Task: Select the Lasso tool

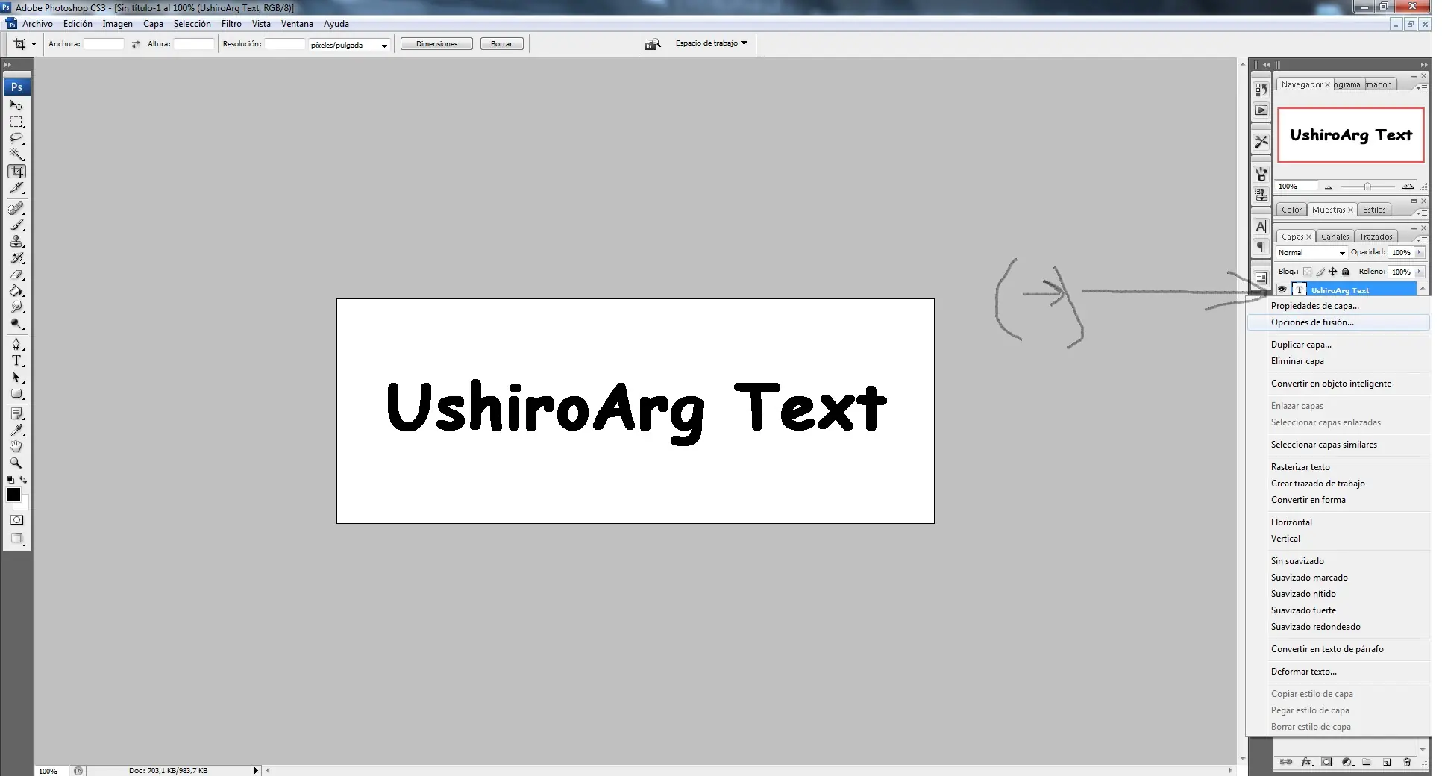Action: tap(16, 138)
